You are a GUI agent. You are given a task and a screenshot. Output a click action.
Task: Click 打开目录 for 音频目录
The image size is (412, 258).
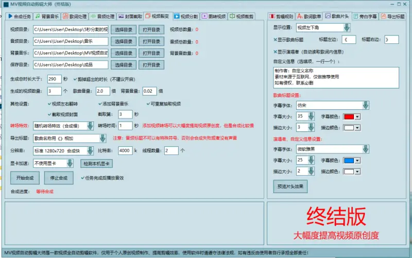tap(151, 42)
